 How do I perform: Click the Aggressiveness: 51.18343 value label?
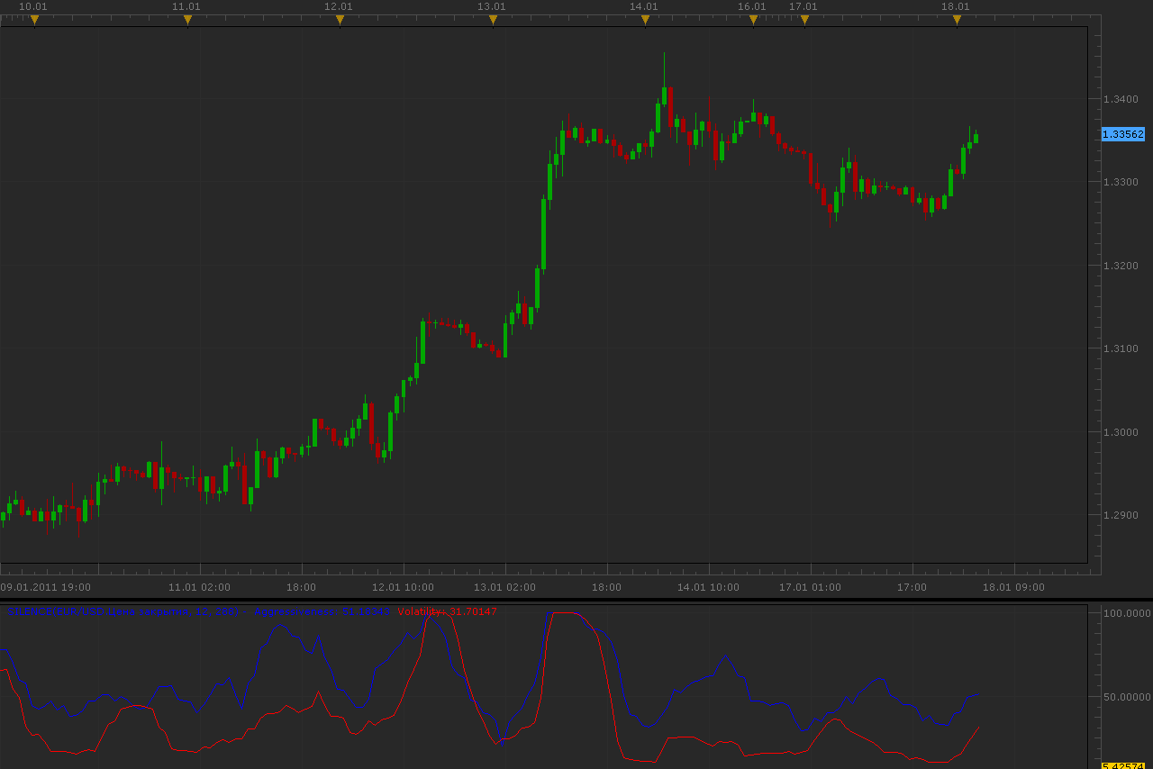[322, 611]
